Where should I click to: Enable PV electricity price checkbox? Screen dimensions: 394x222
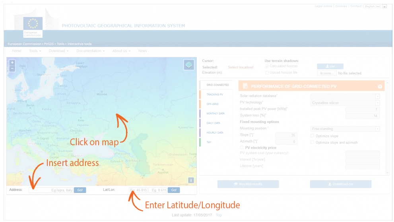(x=242, y=147)
